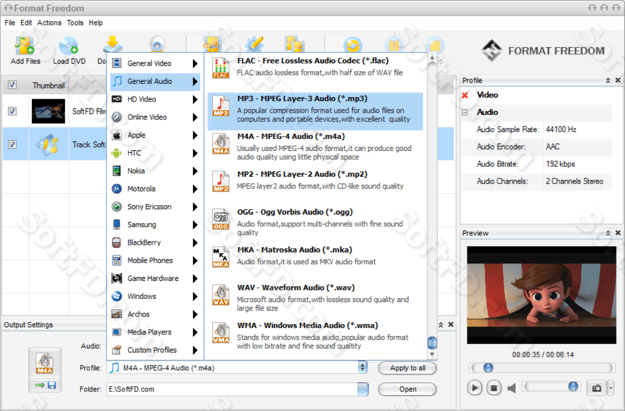Click the Apply to all button

click(x=407, y=368)
